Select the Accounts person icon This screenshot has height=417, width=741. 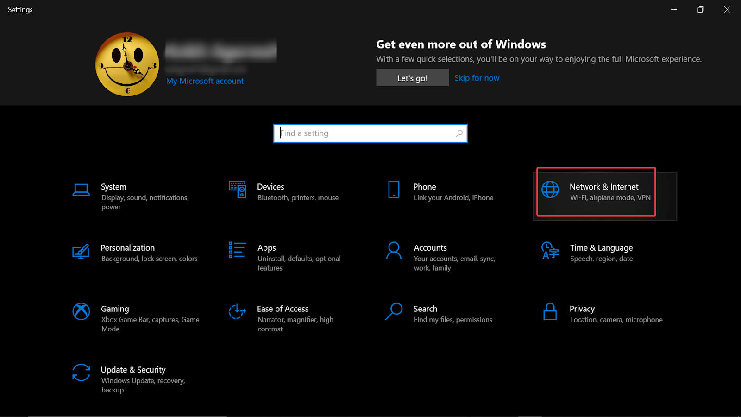tap(394, 251)
